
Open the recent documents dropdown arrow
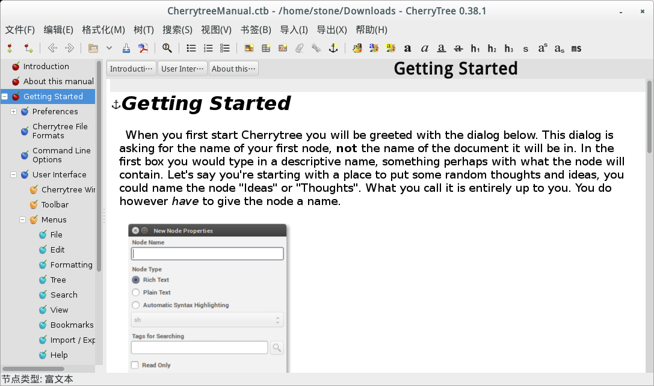click(x=110, y=48)
